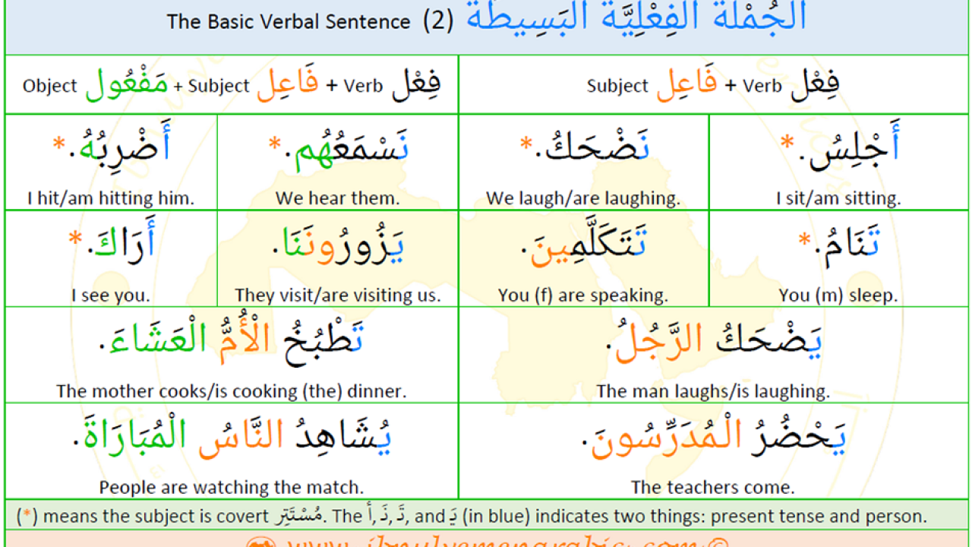Click the asterisk next to 'I see you' Arabic
972x547 pixels.
[x=75, y=239]
